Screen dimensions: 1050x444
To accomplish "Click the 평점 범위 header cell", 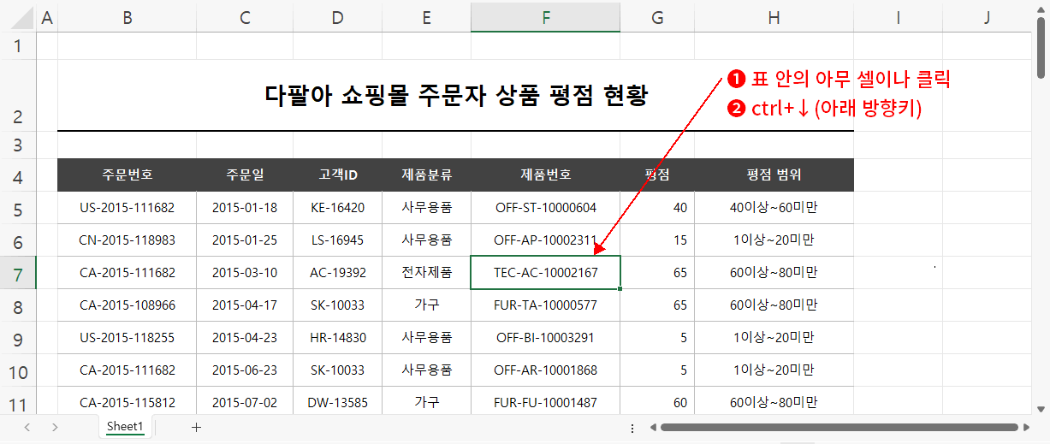I will [x=774, y=175].
